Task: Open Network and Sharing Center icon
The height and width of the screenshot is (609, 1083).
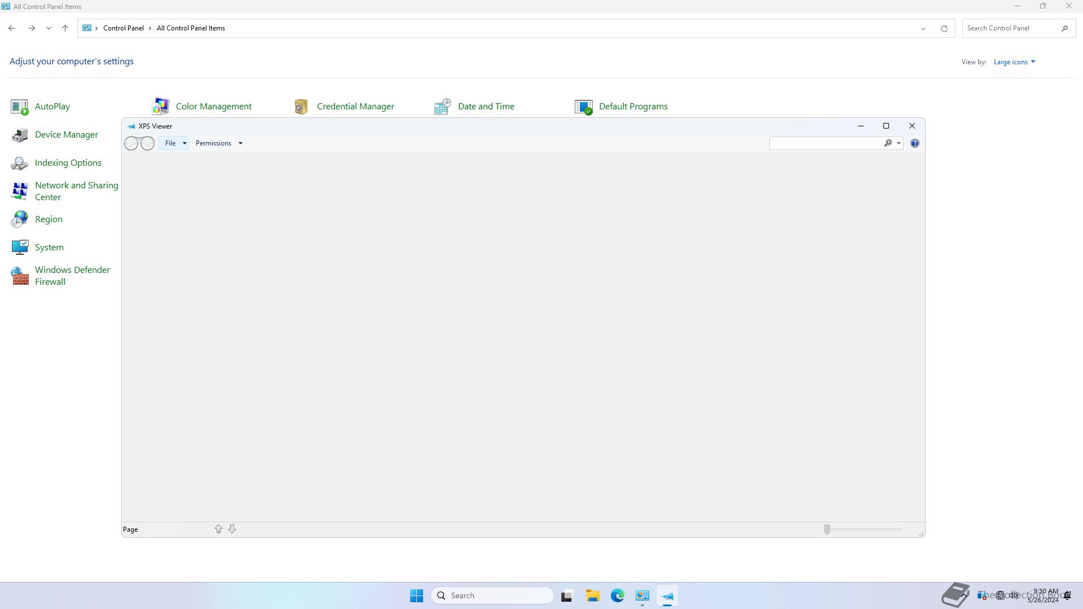Action: pyautogui.click(x=20, y=191)
